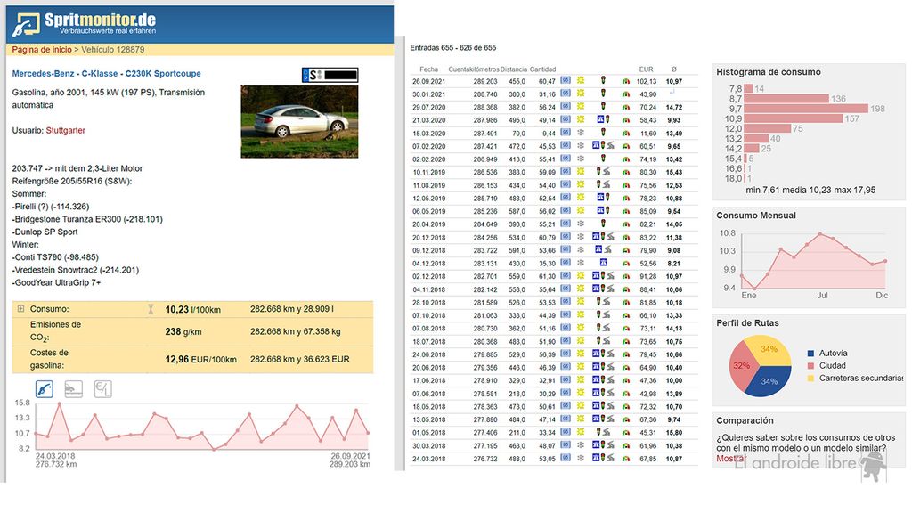Click the pink 32% pie slice
This screenshot has width=912, height=513.
pyautogui.click(x=741, y=366)
